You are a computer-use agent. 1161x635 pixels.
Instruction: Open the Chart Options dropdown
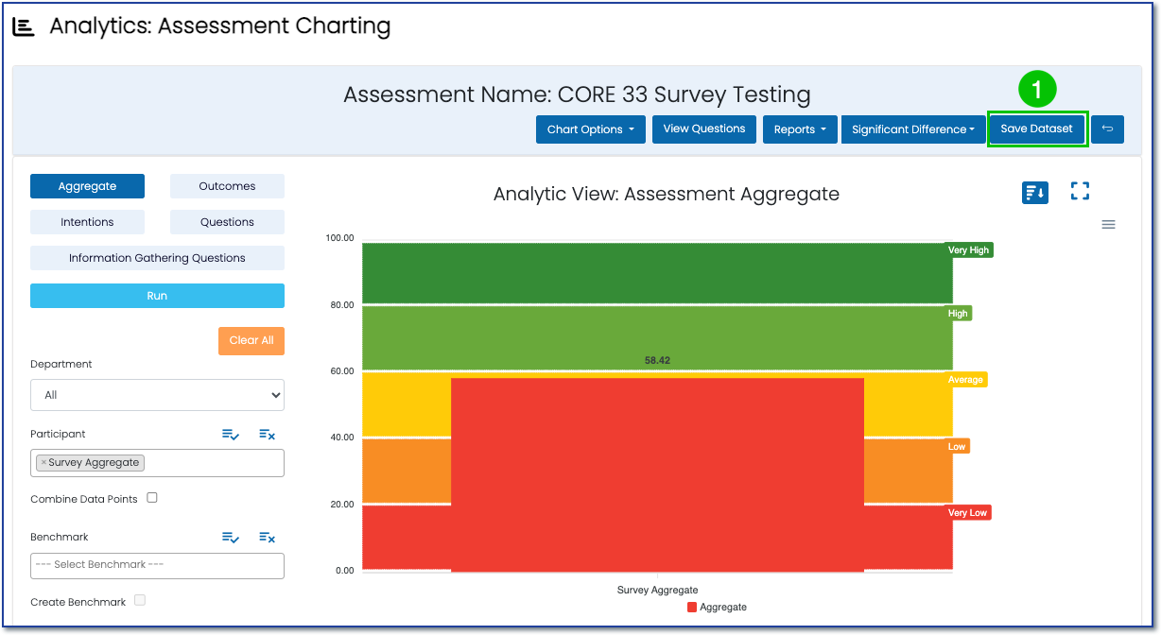pos(591,129)
